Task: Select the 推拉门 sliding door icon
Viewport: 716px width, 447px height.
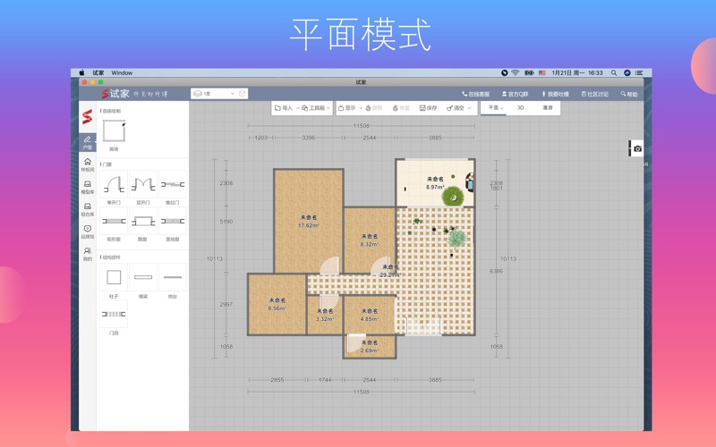Action: [x=173, y=185]
